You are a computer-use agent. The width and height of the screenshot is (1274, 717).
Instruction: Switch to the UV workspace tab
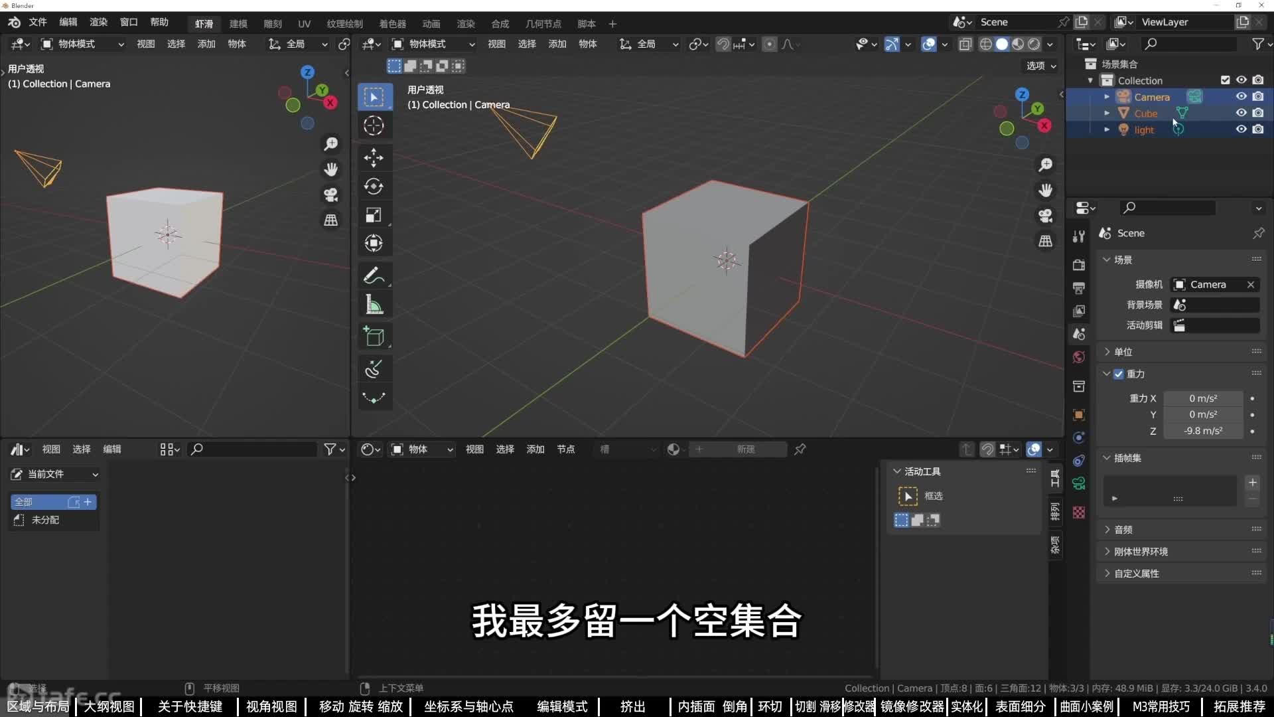pyautogui.click(x=304, y=24)
